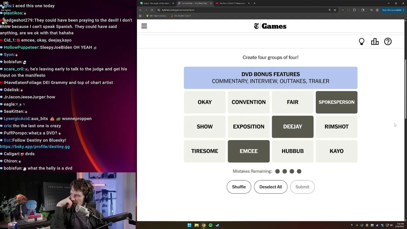
Task: Open Spotify from the taskbar
Action: pyautogui.click(x=210, y=225)
